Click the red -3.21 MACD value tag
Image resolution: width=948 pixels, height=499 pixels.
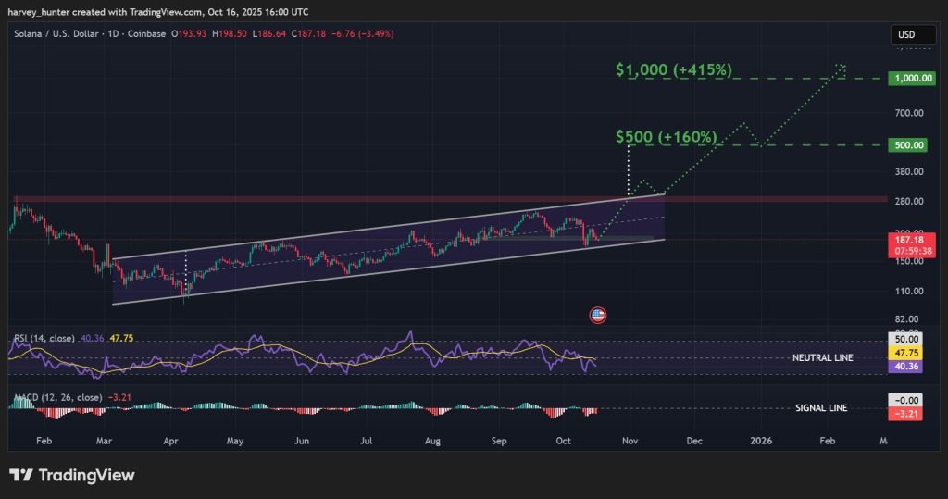pyautogui.click(x=906, y=413)
